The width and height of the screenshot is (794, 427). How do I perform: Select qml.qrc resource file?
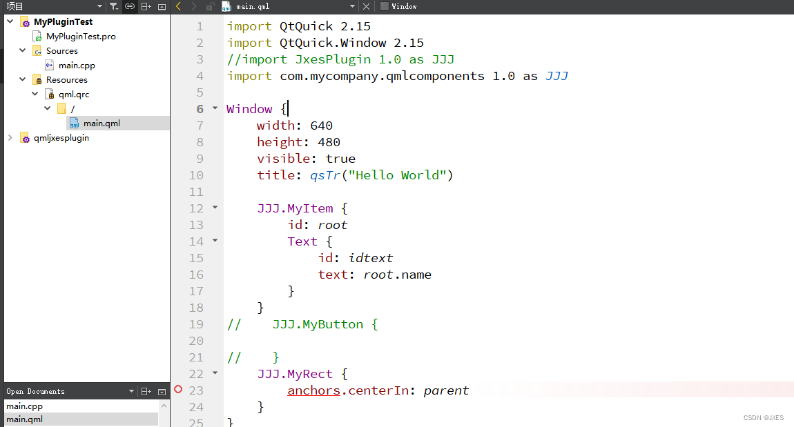74,95
